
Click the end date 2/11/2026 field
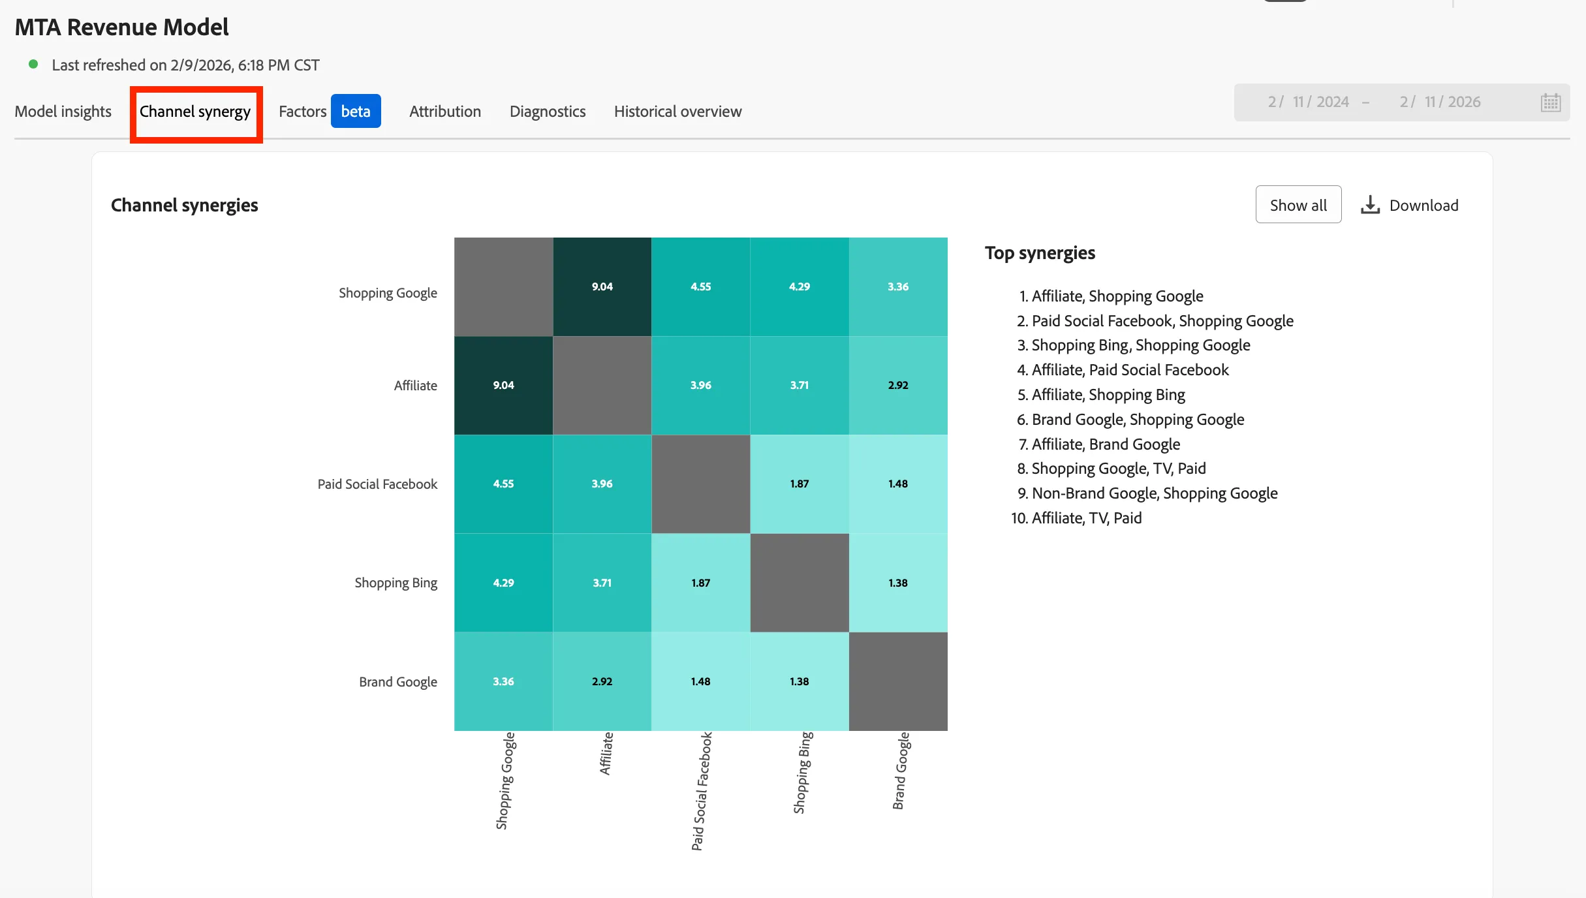1440,102
